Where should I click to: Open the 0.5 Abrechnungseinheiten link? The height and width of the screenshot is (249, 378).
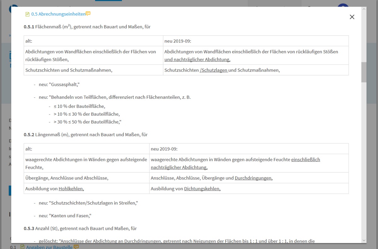58,14
